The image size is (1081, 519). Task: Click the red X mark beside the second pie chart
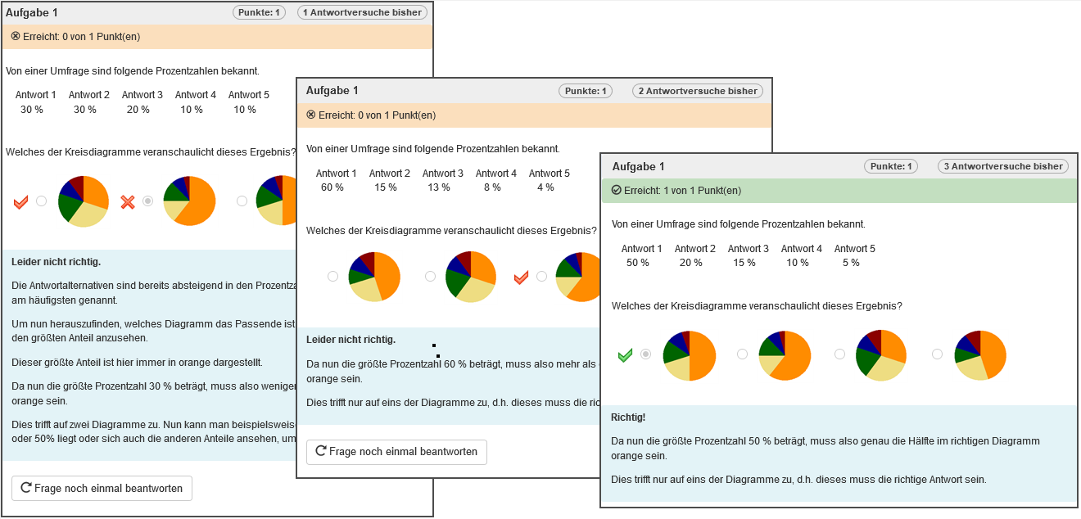[127, 201]
